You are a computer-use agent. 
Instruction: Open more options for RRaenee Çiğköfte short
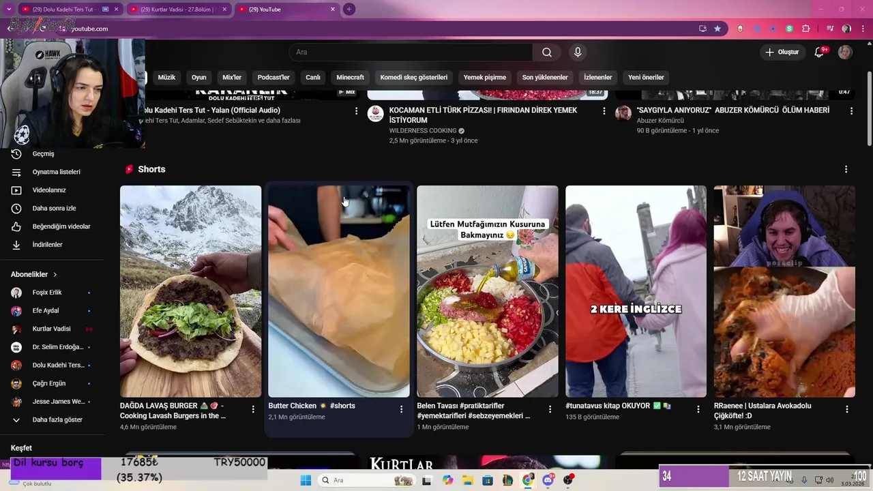(847, 409)
